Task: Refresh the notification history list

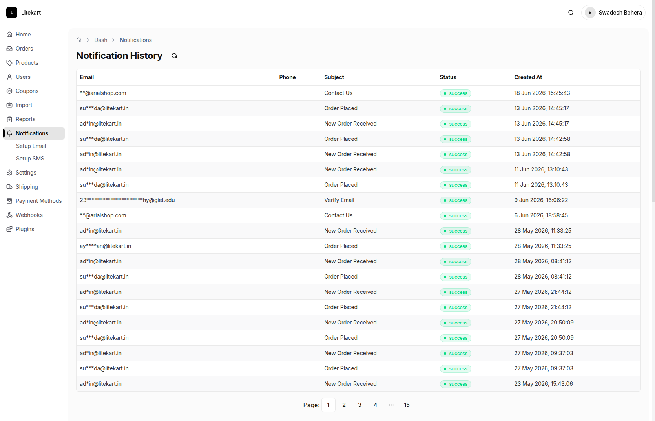Action: click(x=174, y=56)
